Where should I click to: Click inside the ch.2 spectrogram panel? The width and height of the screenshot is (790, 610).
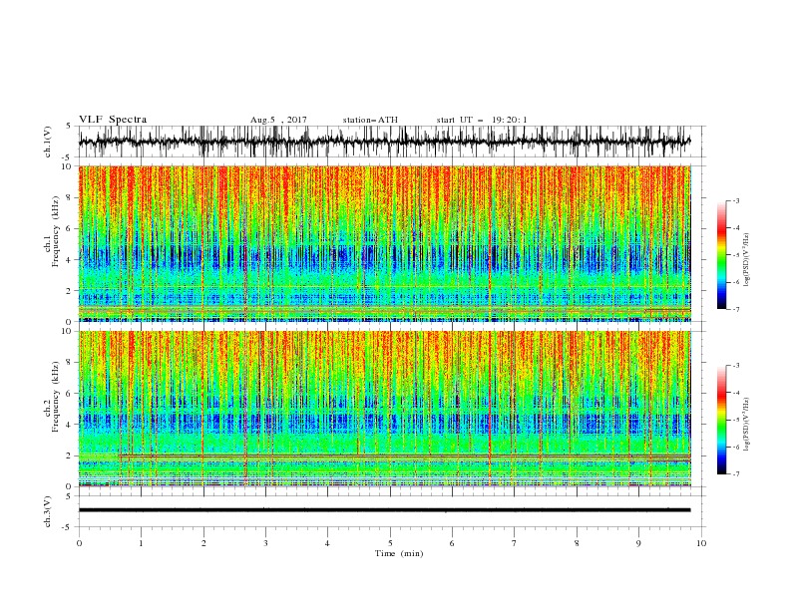click(384, 409)
